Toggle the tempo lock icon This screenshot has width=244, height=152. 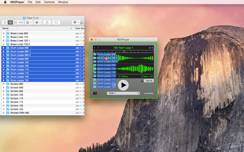(142, 81)
